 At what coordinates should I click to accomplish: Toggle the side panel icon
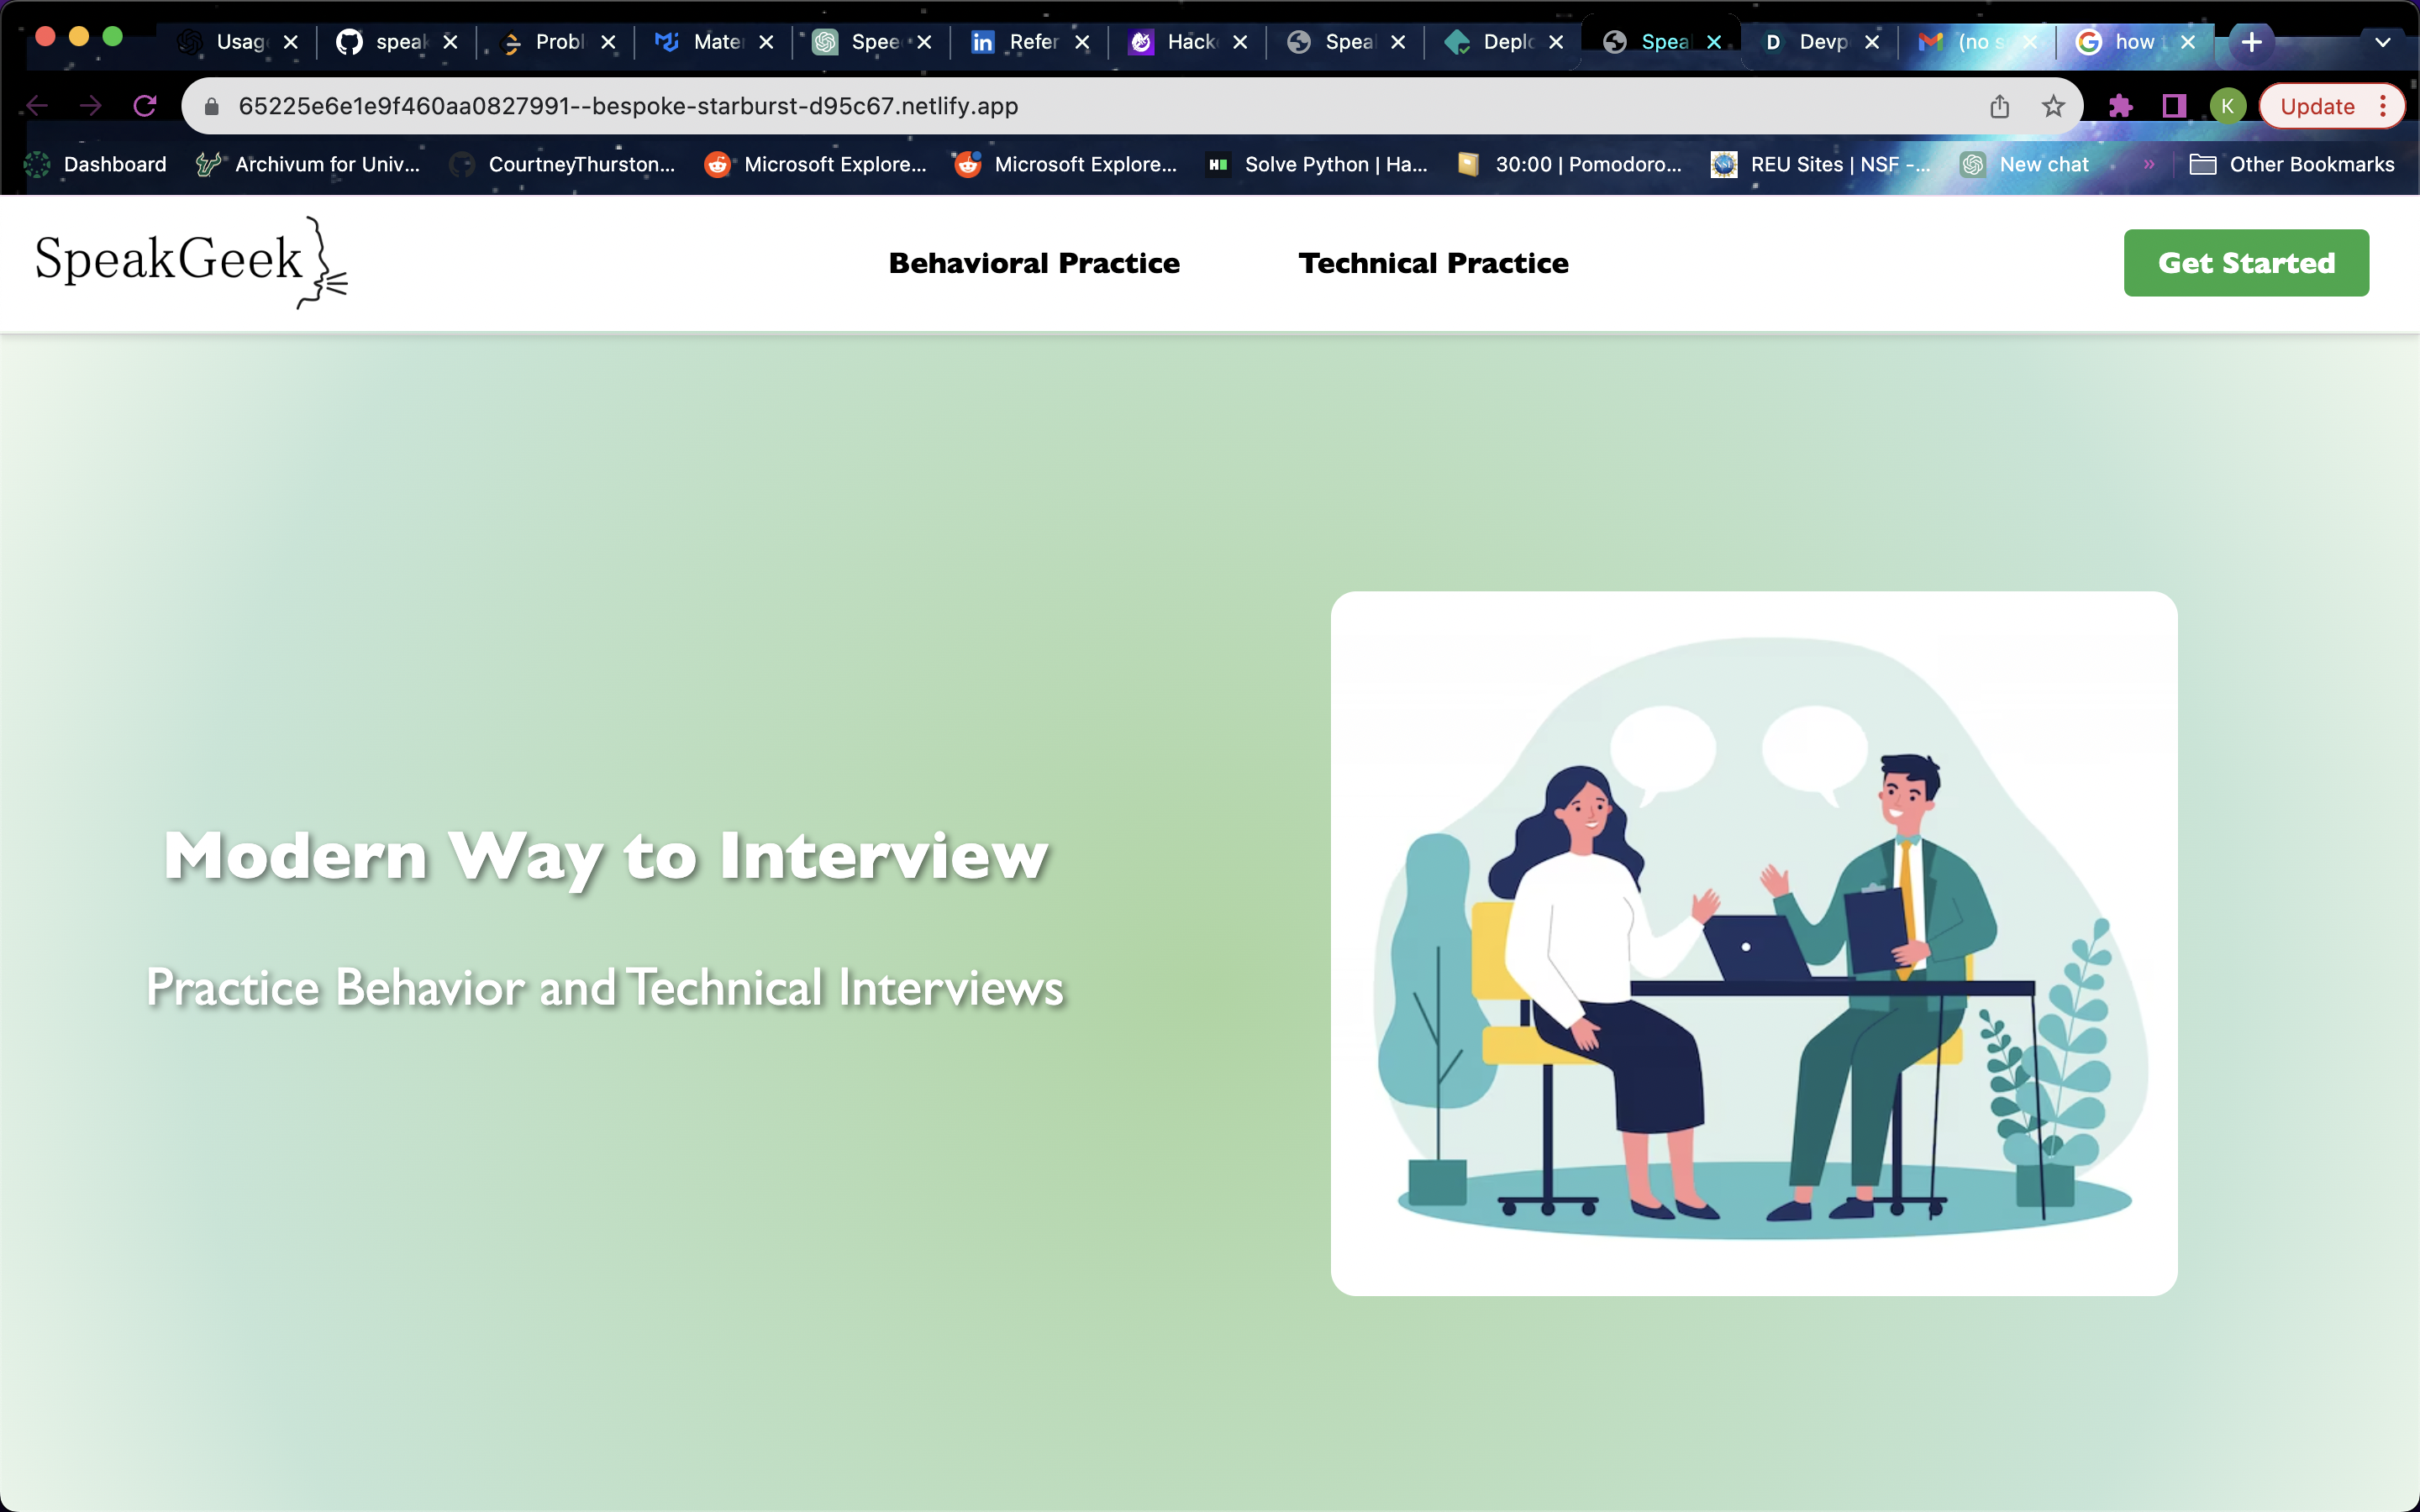(2174, 106)
